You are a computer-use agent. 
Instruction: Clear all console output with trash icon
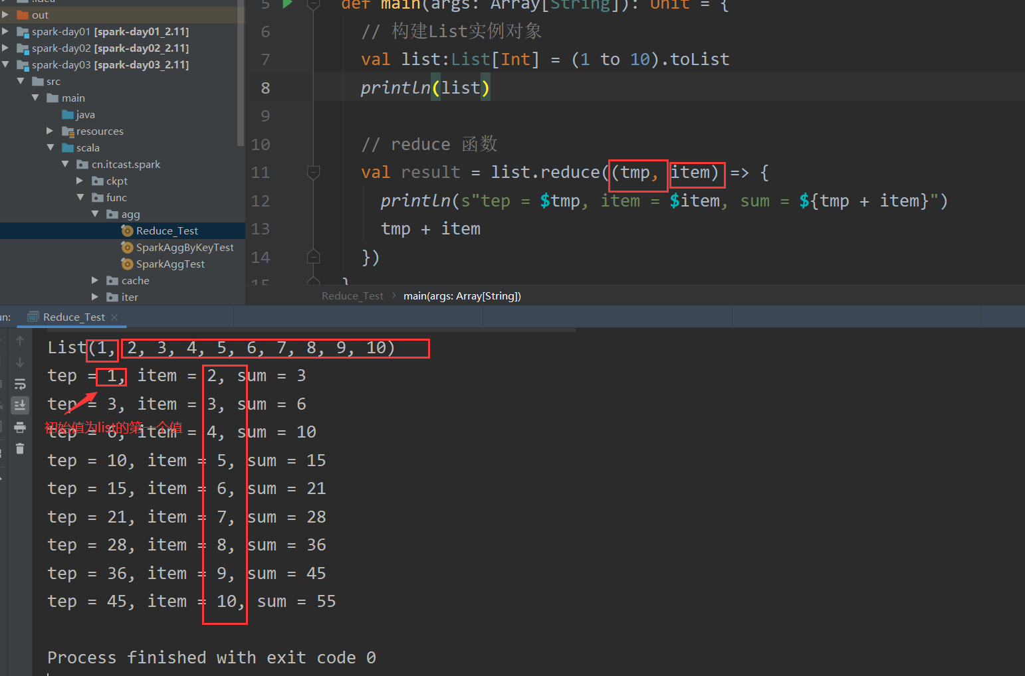pyautogui.click(x=20, y=449)
